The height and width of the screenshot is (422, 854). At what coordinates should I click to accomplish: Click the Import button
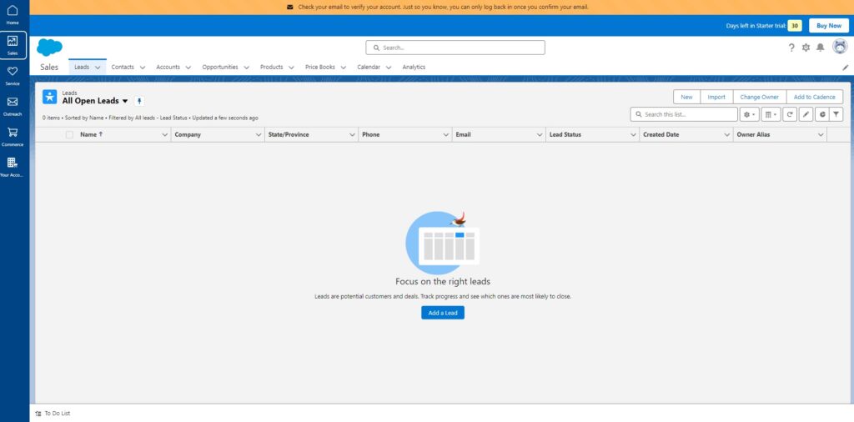coord(716,97)
